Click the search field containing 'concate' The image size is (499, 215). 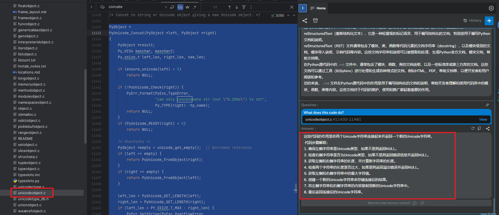pyautogui.click(x=134, y=7)
